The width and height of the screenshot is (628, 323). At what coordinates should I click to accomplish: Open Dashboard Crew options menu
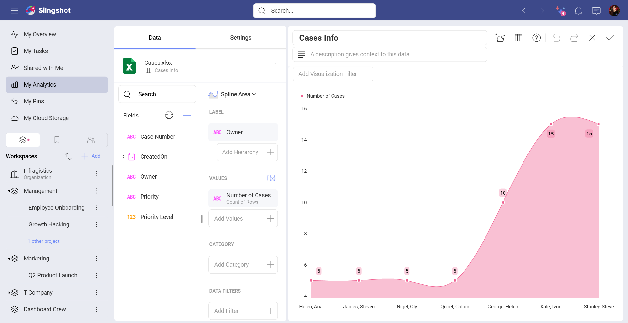(96, 309)
